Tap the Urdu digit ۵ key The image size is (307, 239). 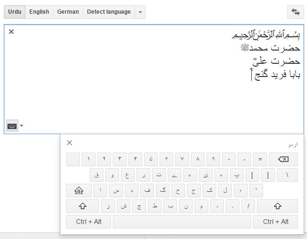pyautogui.click(x=151, y=159)
